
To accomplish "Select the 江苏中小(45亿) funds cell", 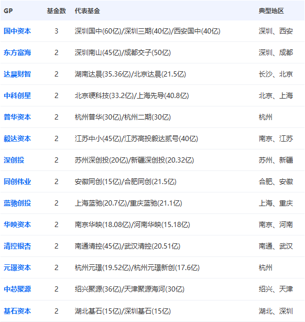I will click(136, 138).
